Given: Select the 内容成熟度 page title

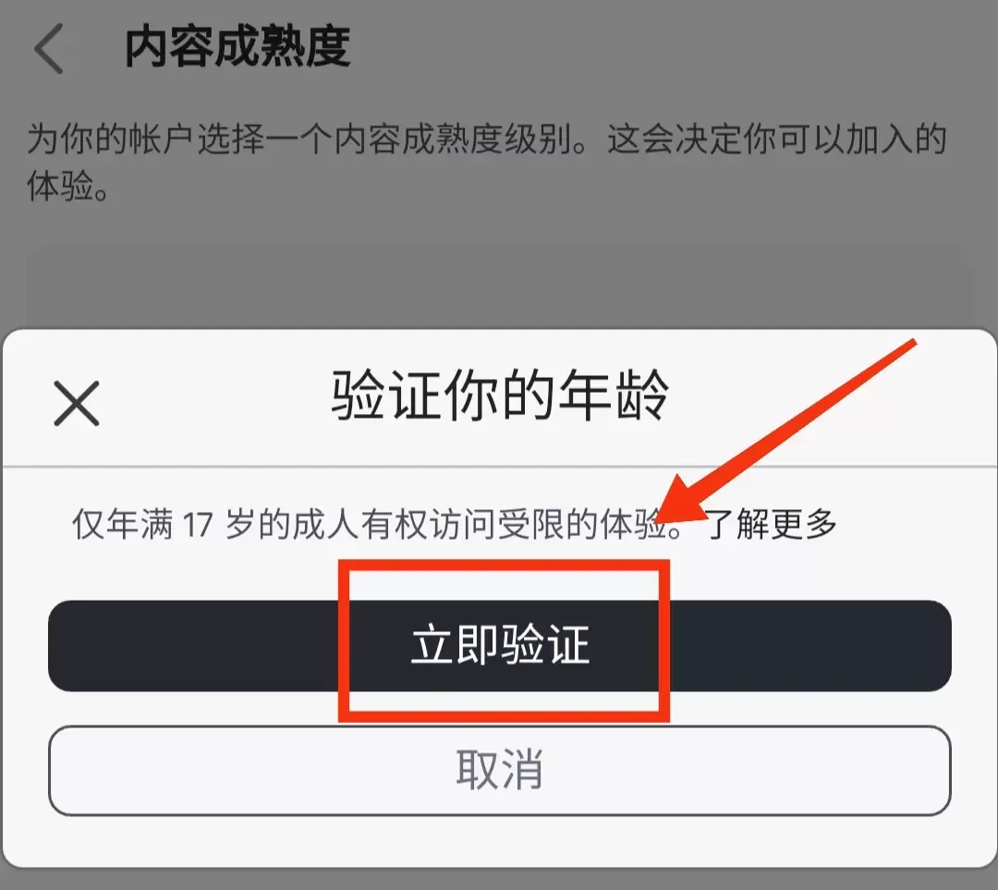Looking at the screenshot, I should 237,47.
